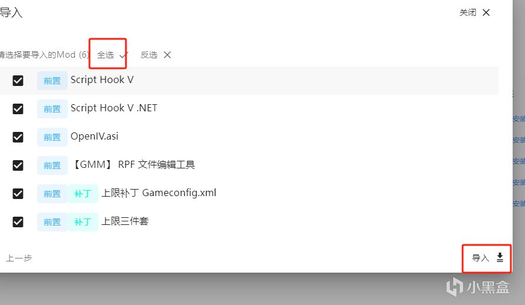Go back with the 上一步 button
The image size is (525, 305).
[19, 258]
